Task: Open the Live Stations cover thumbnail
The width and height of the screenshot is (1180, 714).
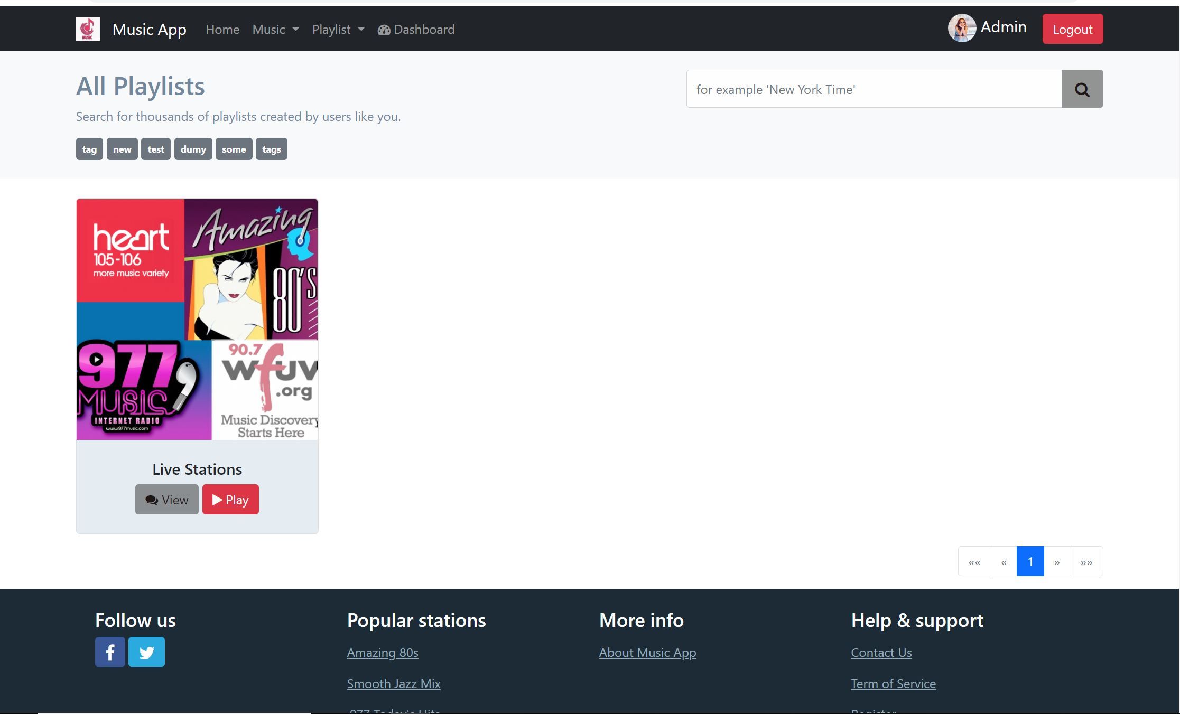Action: [x=197, y=320]
